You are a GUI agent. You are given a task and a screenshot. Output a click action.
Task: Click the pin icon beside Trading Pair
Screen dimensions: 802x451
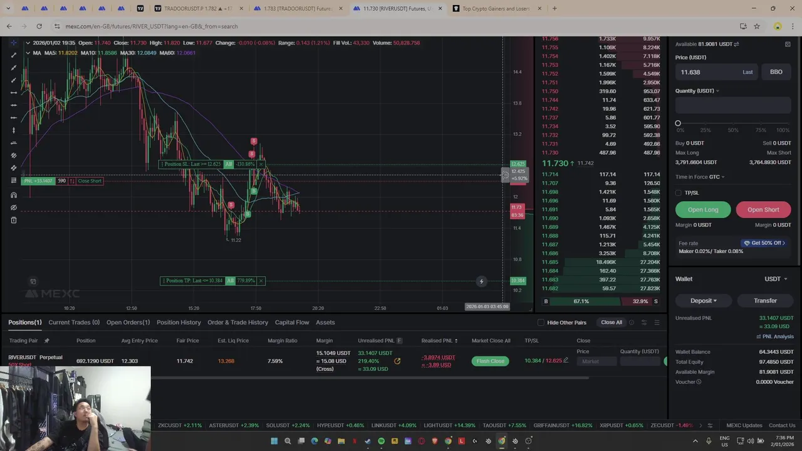[46, 341]
